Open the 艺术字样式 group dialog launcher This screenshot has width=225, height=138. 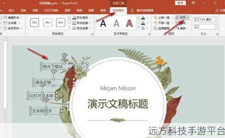[x=149, y=34]
